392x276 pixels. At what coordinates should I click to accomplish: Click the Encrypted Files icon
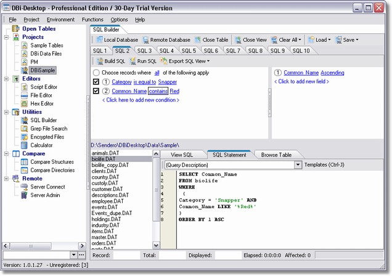coord(24,137)
